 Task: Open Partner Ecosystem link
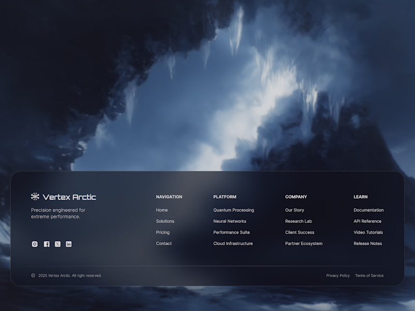point(303,243)
